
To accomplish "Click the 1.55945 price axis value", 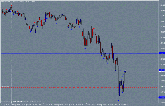I will [162, 10].
